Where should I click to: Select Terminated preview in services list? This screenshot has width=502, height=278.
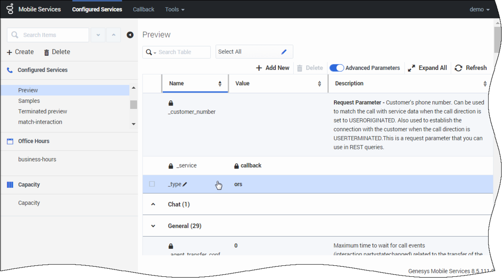click(43, 112)
